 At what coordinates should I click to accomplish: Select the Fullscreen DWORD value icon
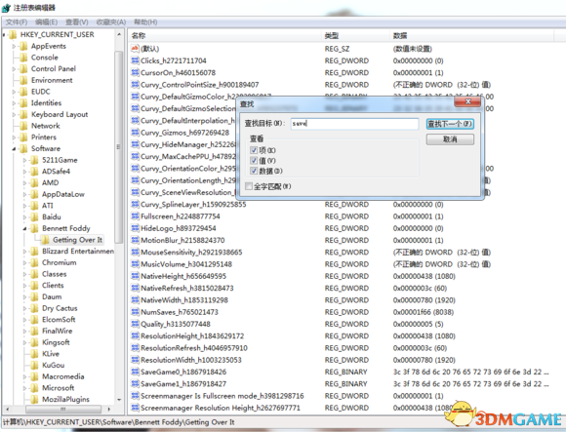coord(135,216)
